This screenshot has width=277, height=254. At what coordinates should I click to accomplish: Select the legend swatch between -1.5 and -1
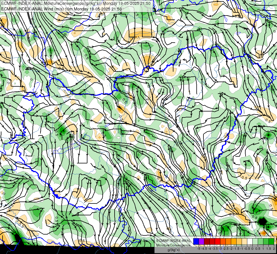pos(239,242)
